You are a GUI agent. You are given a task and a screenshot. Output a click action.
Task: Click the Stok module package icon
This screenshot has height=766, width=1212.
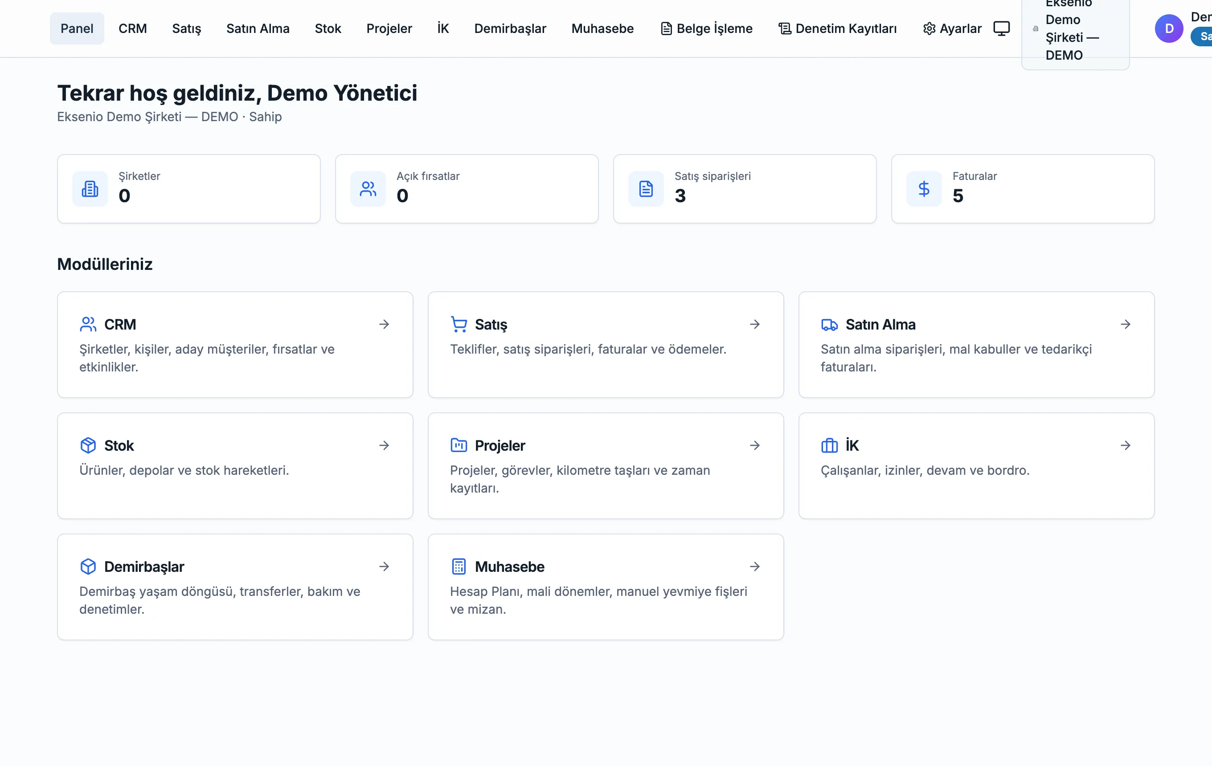(x=88, y=446)
